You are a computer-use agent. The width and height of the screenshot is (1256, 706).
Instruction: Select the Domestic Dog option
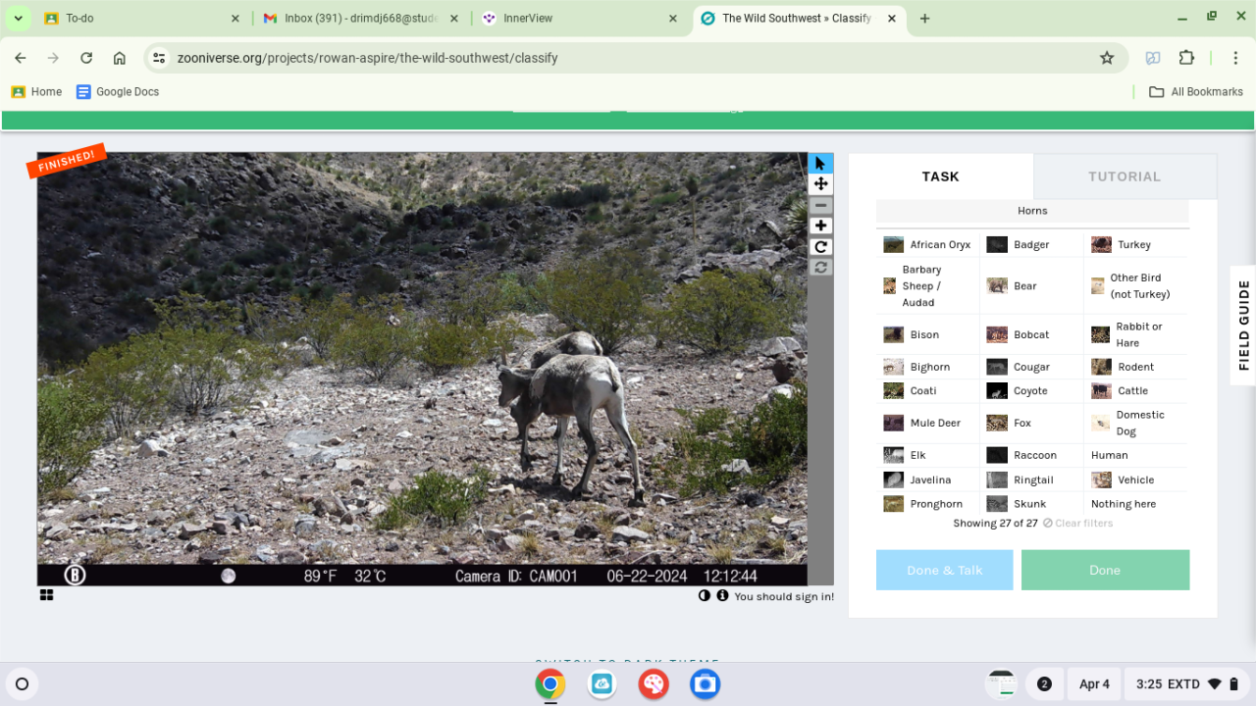tap(1136, 424)
